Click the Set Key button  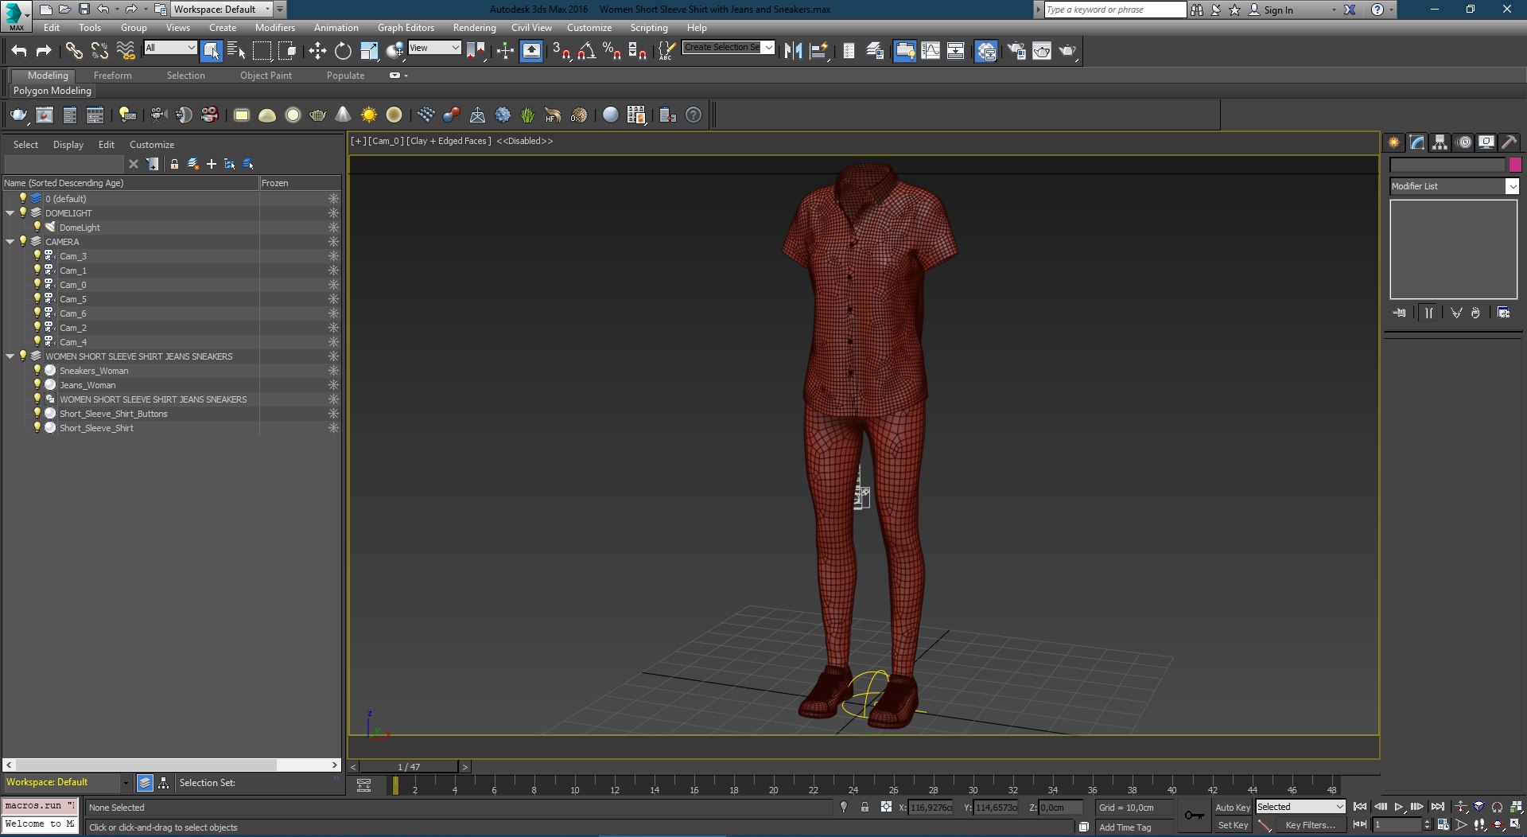point(1233,825)
